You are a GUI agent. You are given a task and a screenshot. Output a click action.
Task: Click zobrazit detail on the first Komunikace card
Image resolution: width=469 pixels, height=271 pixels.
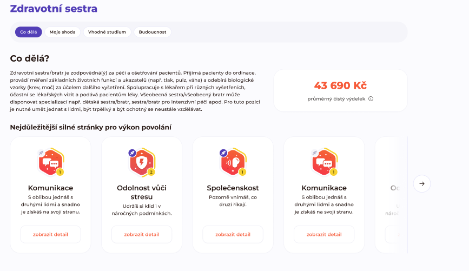coord(50,235)
